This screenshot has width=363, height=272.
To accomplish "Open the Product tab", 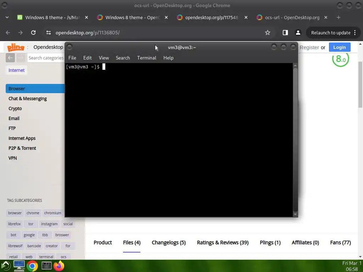I will 103,243.
